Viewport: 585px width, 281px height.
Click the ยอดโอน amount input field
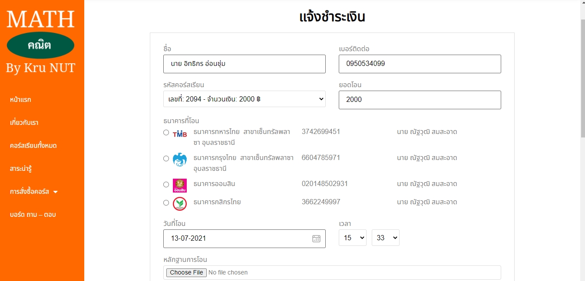coord(420,100)
